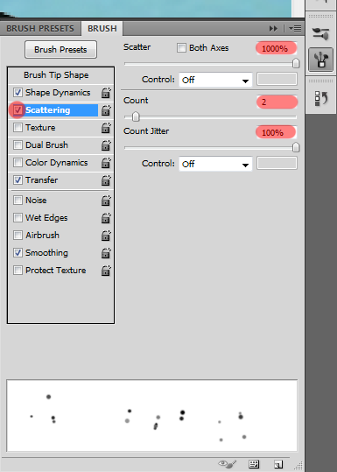This screenshot has height=472, width=337.
Task: Collapse panel with double-arrow icon
Action: (x=273, y=29)
